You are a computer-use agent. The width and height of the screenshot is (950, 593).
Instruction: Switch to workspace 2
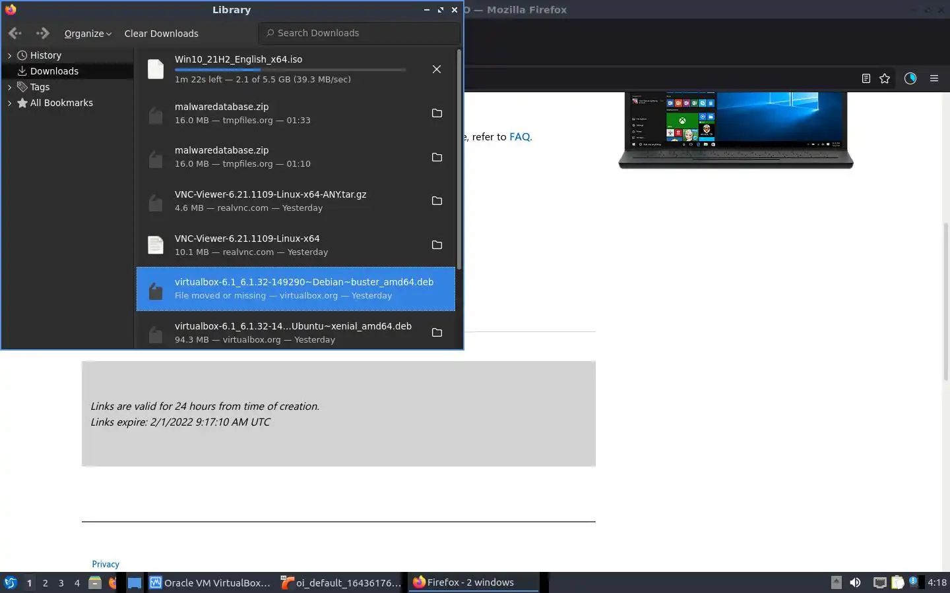click(45, 582)
